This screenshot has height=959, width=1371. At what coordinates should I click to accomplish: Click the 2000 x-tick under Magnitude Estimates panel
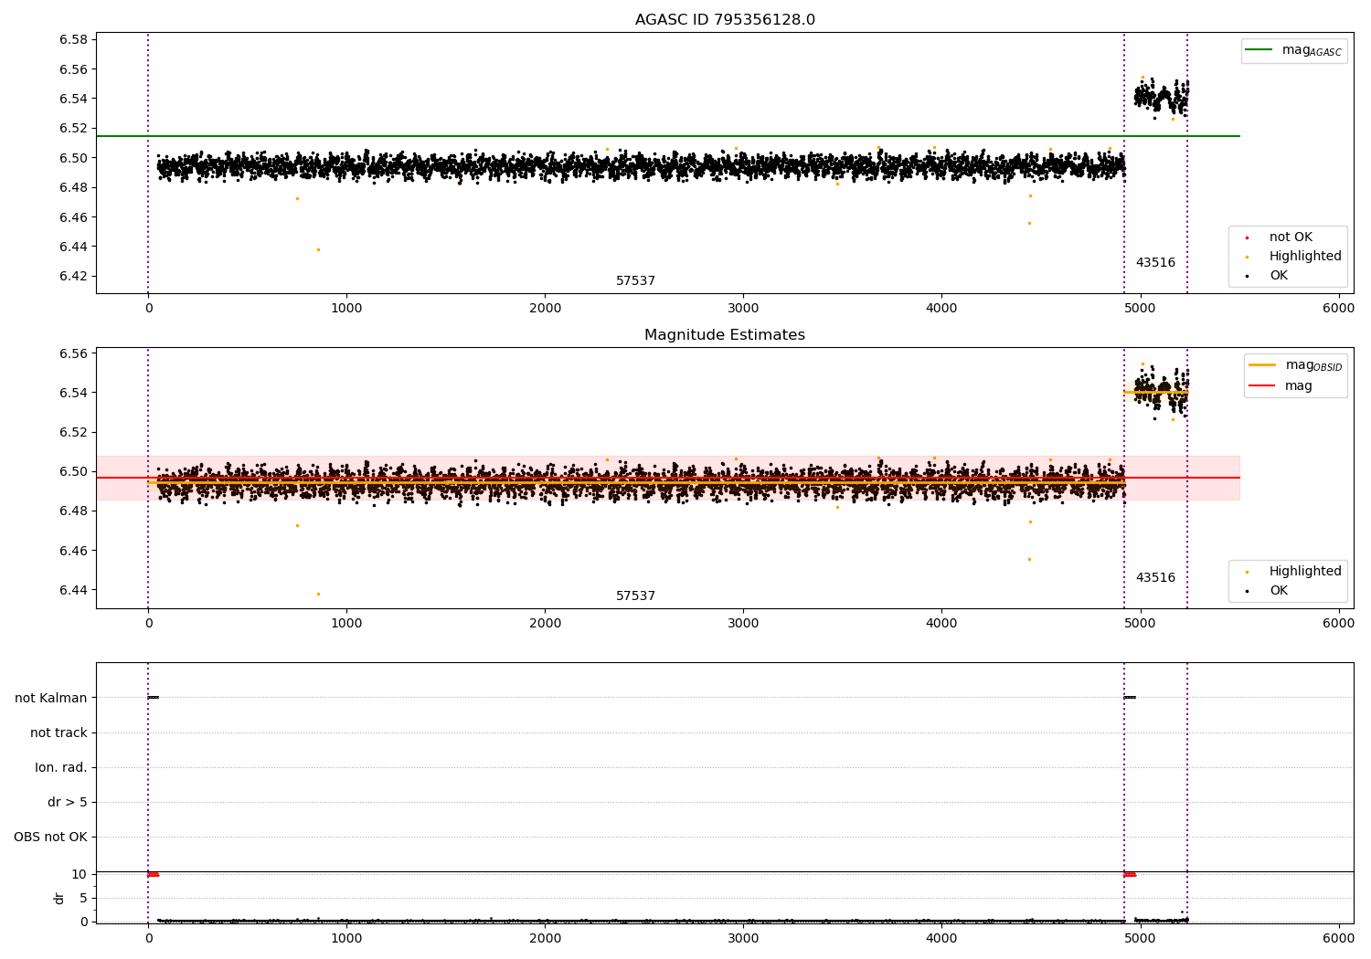(x=545, y=624)
